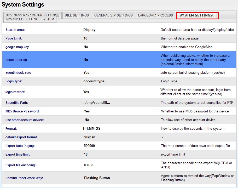Click the Search area value "Display"
The height and width of the screenshot is (188, 238).
click(x=89, y=30)
